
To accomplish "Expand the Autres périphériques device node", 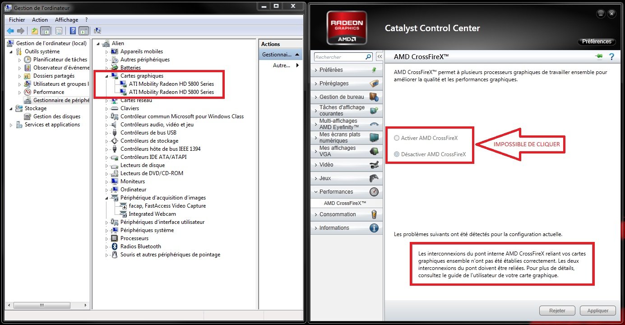I will click(107, 60).
